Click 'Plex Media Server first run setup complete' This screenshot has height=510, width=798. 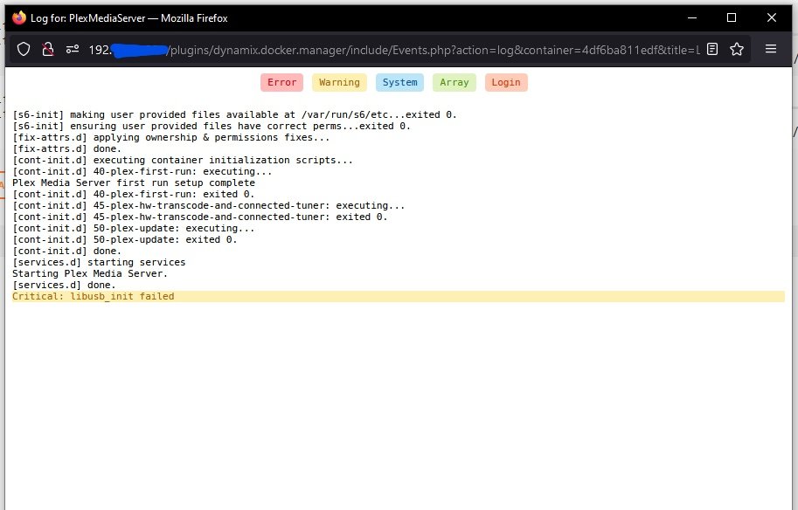(x=134, y=183)
